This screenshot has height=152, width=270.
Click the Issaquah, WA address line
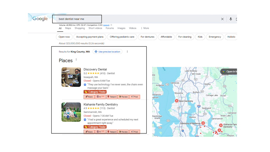91,77
